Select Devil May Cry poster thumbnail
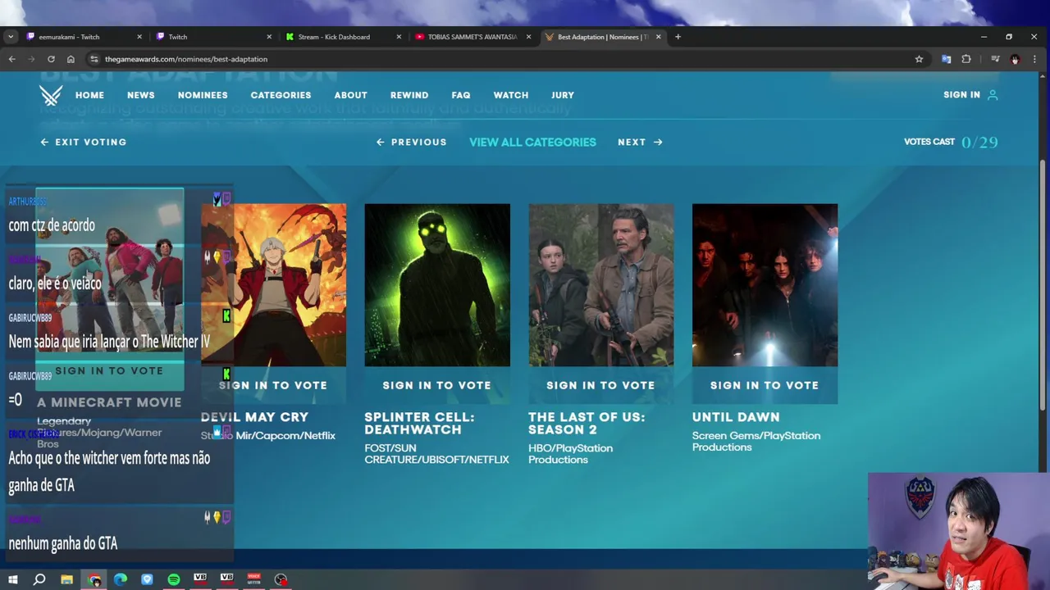The height and width of the screenshot is (590, 1050). [273, 285]
